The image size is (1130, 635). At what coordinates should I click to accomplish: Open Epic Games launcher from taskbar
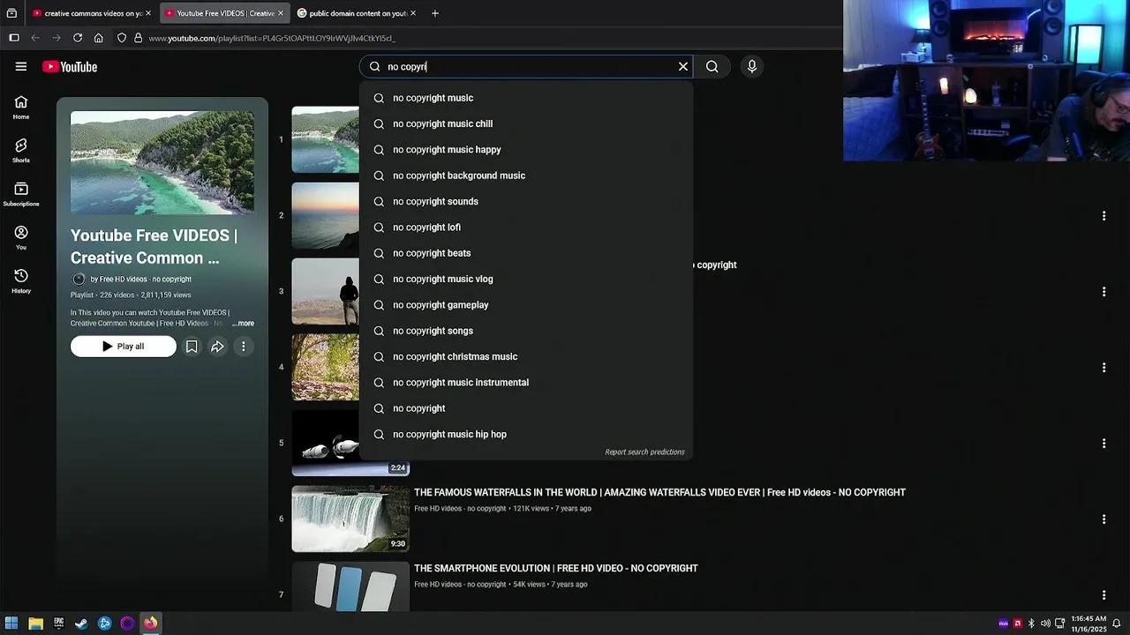point(58,624)
